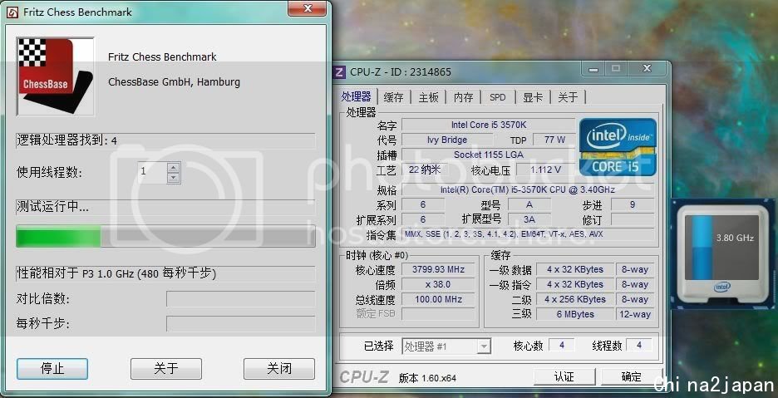Image resolution: width=778 pixels, height=398 pixels.
Task: Switch to the 缓存 tab in CPU-Z
Action: [393, 97]
